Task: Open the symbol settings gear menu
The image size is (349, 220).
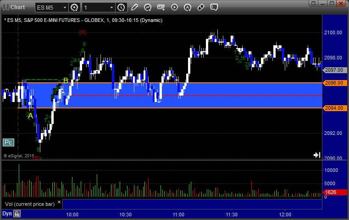Action: pos(74,8)
